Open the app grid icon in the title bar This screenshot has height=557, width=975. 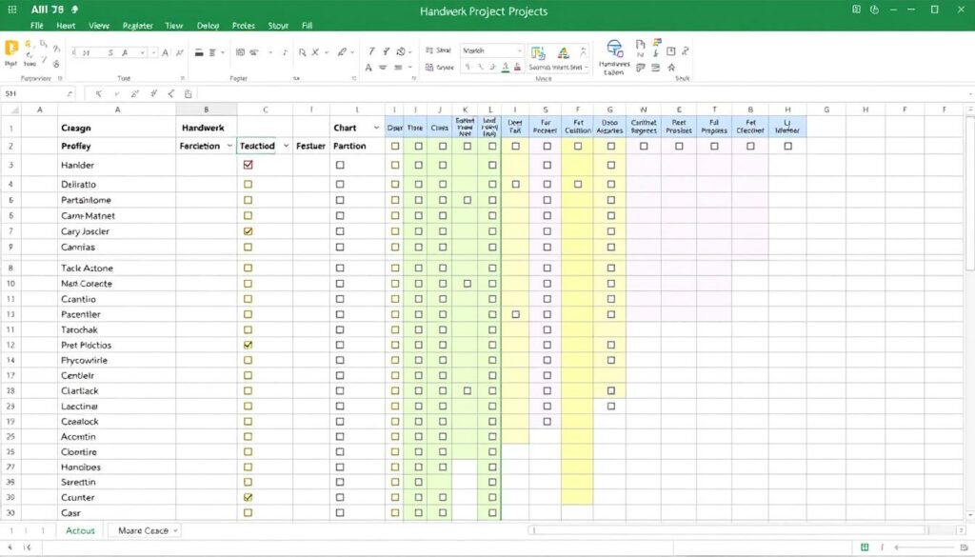[11, 10]
